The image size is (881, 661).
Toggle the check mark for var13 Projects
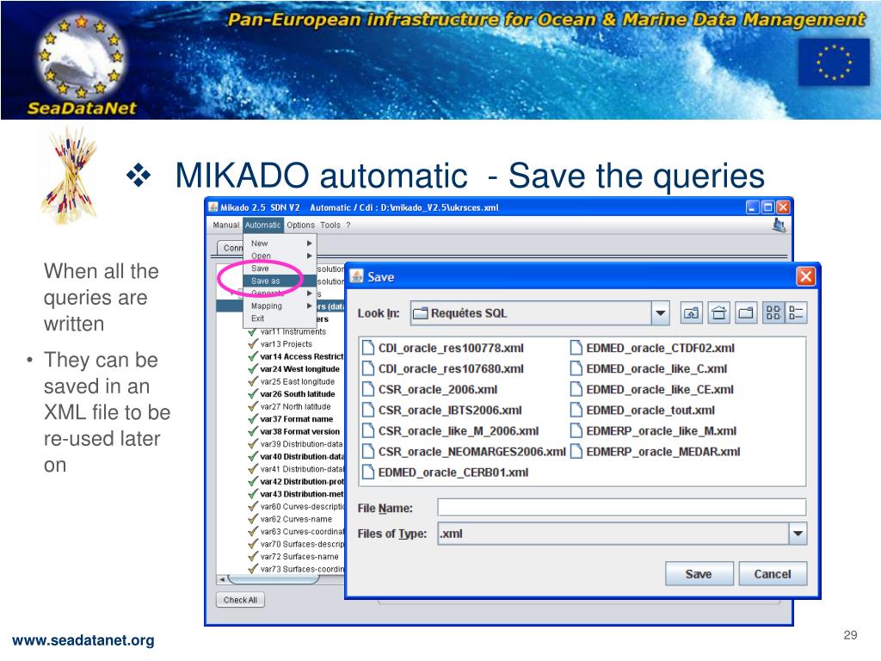253,343
